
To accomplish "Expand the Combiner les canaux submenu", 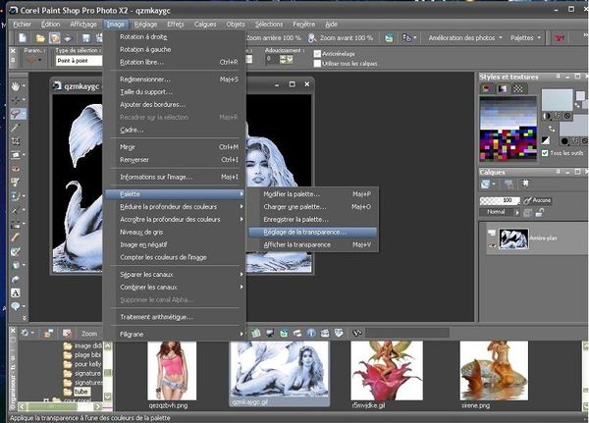I will pos(176,288).
